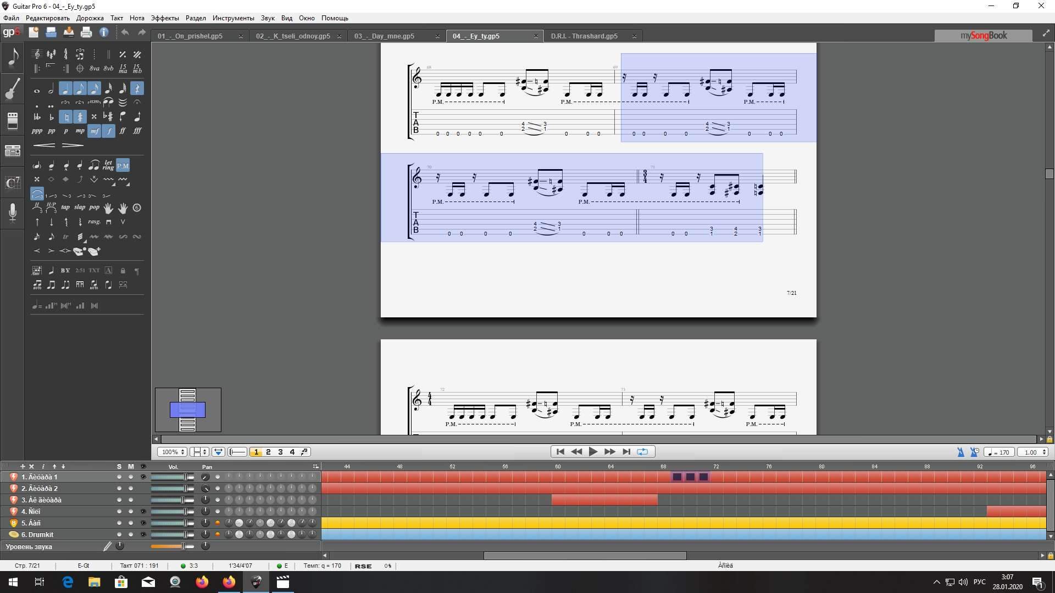The width and height of the screenshot is (1055, 593).
Task: Adjust the 1.00 playback speed stepper
Action: coord(1044,452)
